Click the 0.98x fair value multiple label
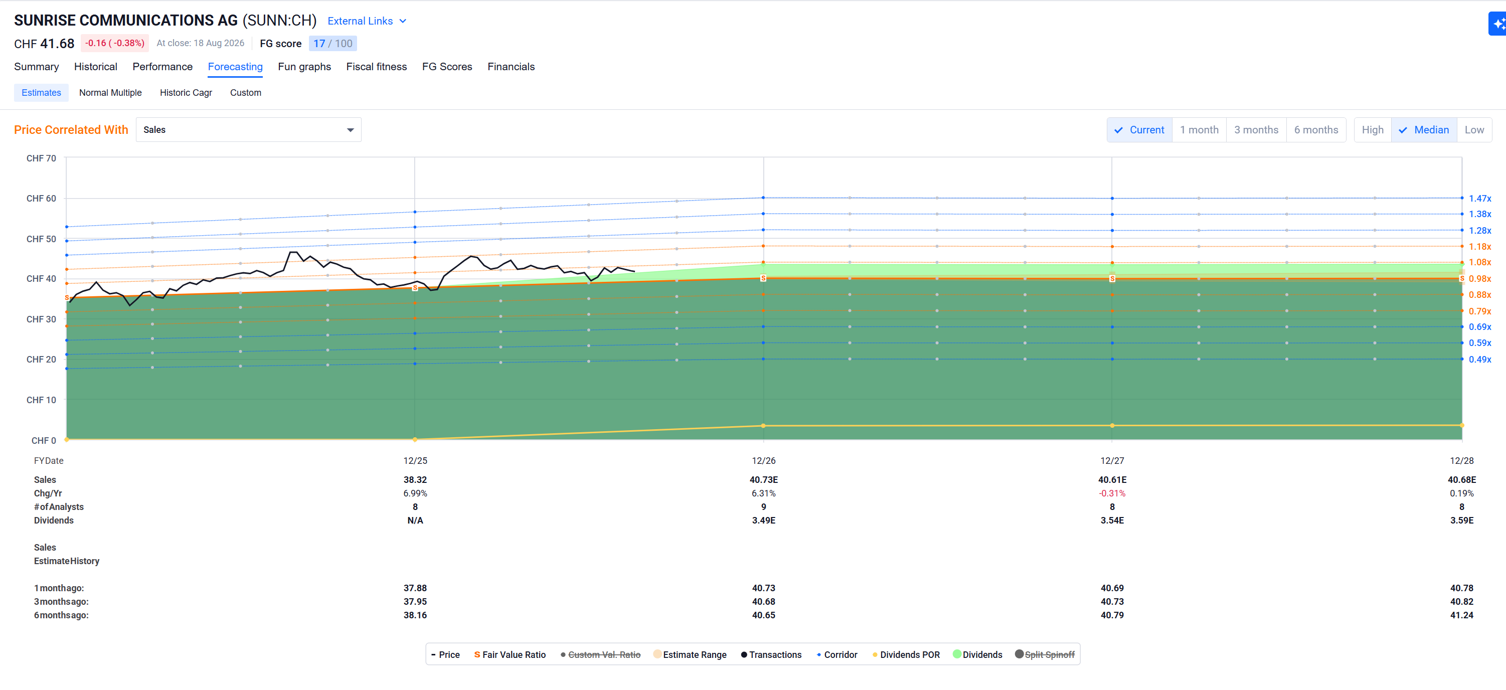 click(x=1480, y=279)
